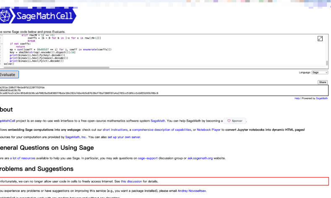This screenshot has width=331, height=198.
Task: Click inside the Sage code editor
Action: [x=168, y=50]
